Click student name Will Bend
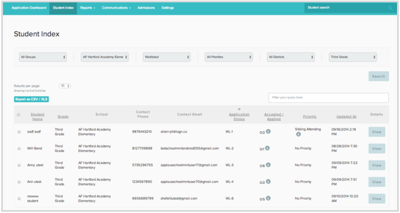 [34, 149]
